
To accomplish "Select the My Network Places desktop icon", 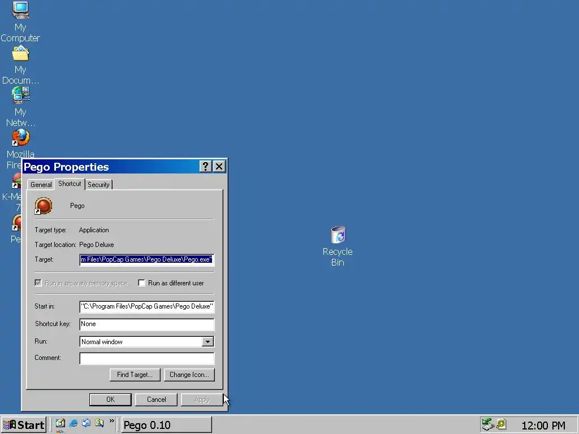I will pyautogui.click(x=20, y=107).
